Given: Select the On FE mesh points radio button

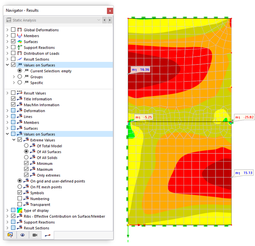Looking at the screenshot, I should (x=20, y=187).
